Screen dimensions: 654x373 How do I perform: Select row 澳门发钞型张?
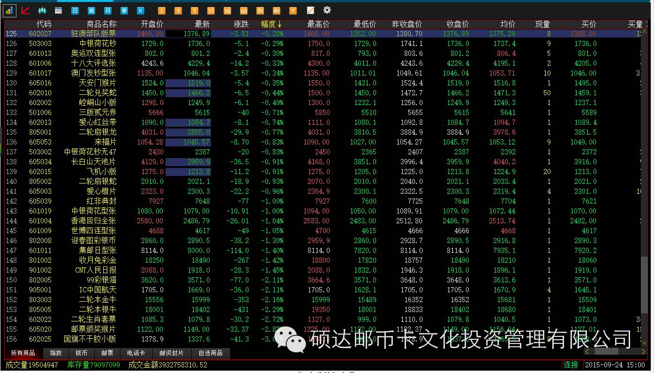click(x=323, y=73)
